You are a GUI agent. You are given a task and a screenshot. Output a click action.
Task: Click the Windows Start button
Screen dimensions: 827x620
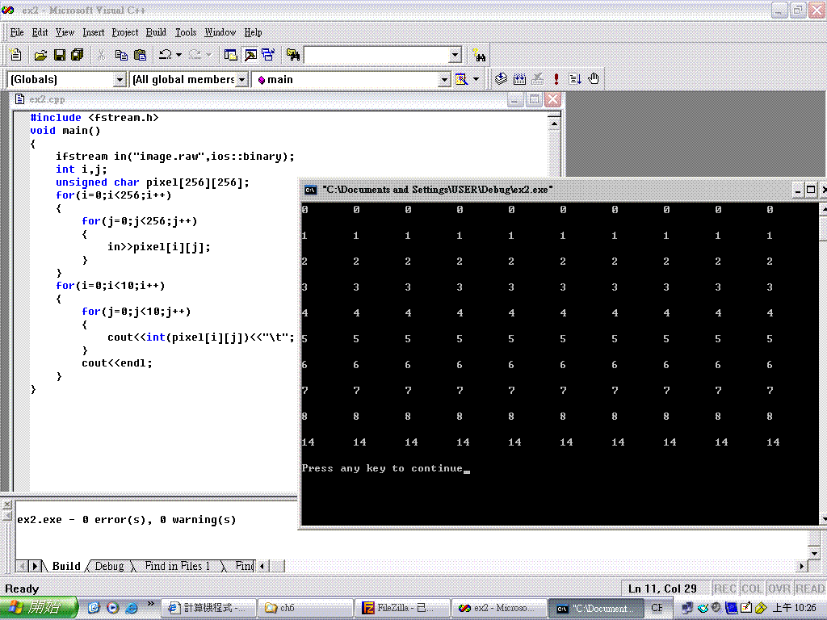[x=39, y=607]
